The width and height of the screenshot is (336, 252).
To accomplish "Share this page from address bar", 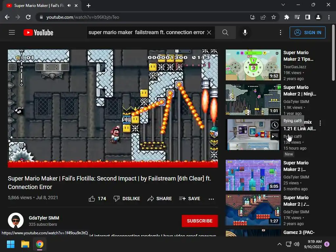I will click(x=263, y=17).
